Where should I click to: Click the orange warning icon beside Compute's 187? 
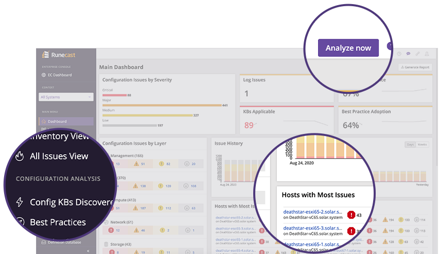coord(135,208)
